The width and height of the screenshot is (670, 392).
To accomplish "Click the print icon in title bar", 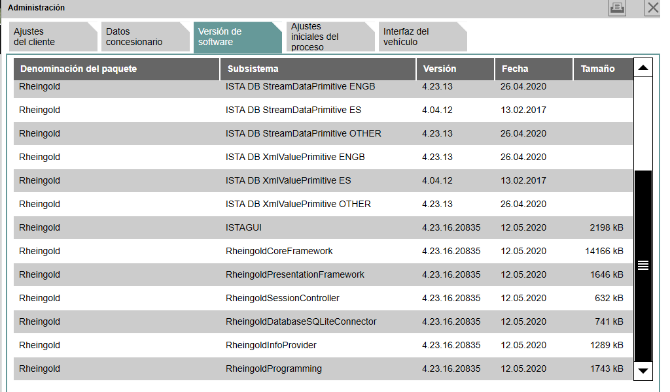I will coord(617,8).
